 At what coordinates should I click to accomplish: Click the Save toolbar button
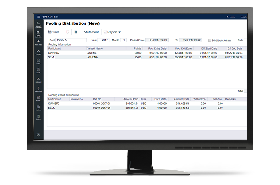[54, 32]
